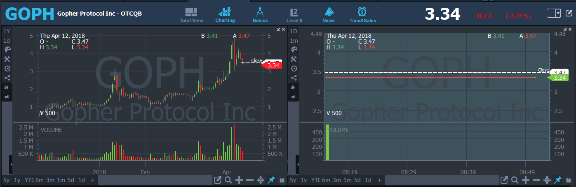Image resolution: width=576 pixels, height=187 pixels.
Task: Click right chart bottom scrollbar
Action: coord(442,180)
